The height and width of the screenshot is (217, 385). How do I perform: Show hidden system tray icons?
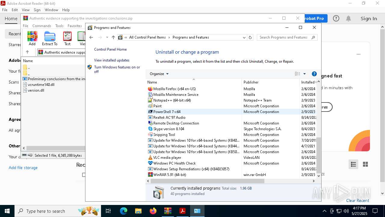[x=324, y=211]
